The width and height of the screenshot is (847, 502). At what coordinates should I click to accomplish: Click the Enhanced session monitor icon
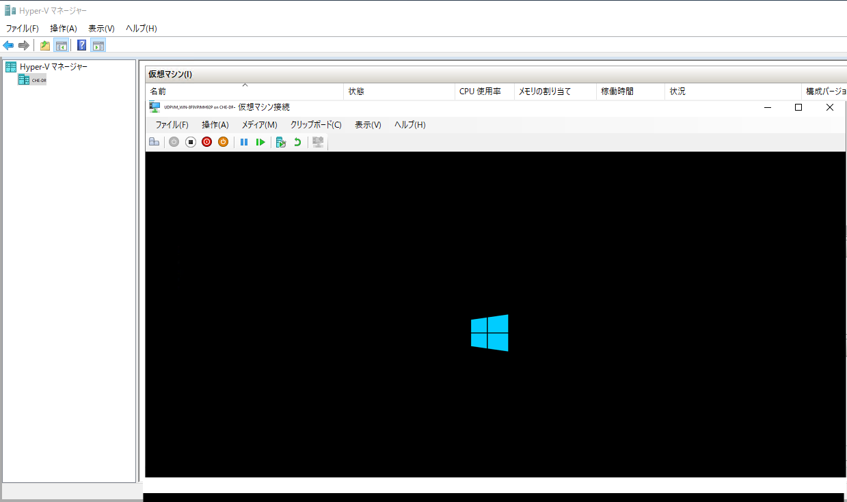[318, 142]
